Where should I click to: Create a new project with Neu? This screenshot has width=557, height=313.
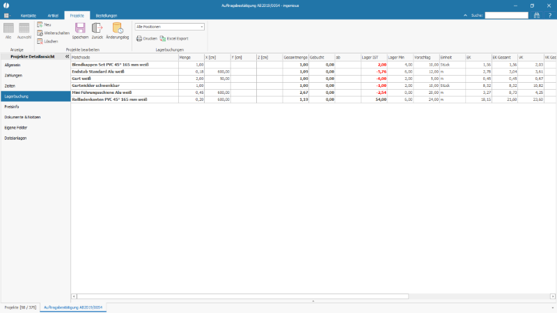[44, 24]
